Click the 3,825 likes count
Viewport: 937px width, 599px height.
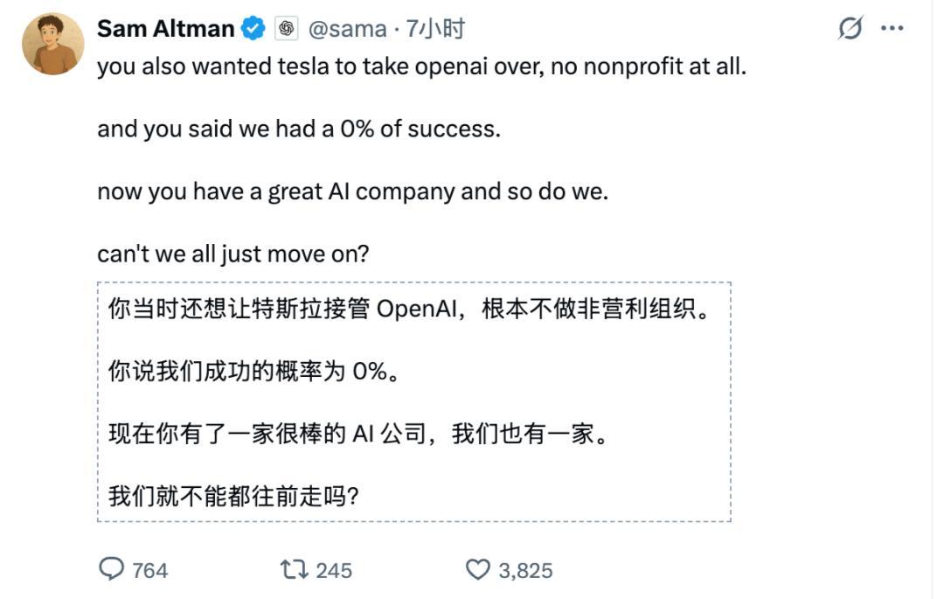(x=525, y=571)
